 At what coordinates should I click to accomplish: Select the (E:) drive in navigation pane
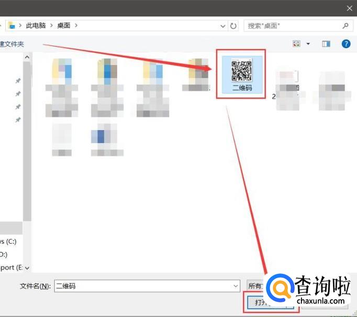tap(12, 267)
